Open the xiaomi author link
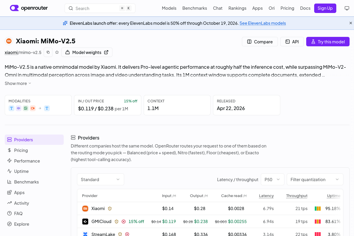 (11, 53)
